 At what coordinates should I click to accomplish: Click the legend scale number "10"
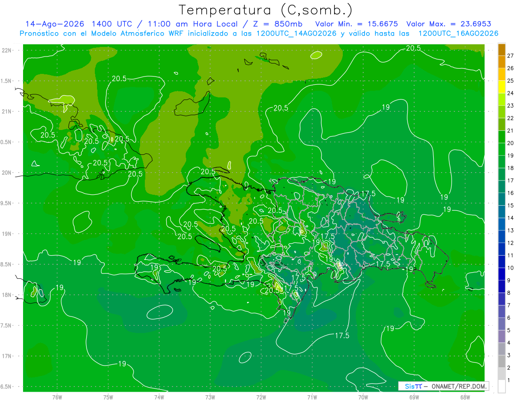pyautogui.click(x=511, y=268)
